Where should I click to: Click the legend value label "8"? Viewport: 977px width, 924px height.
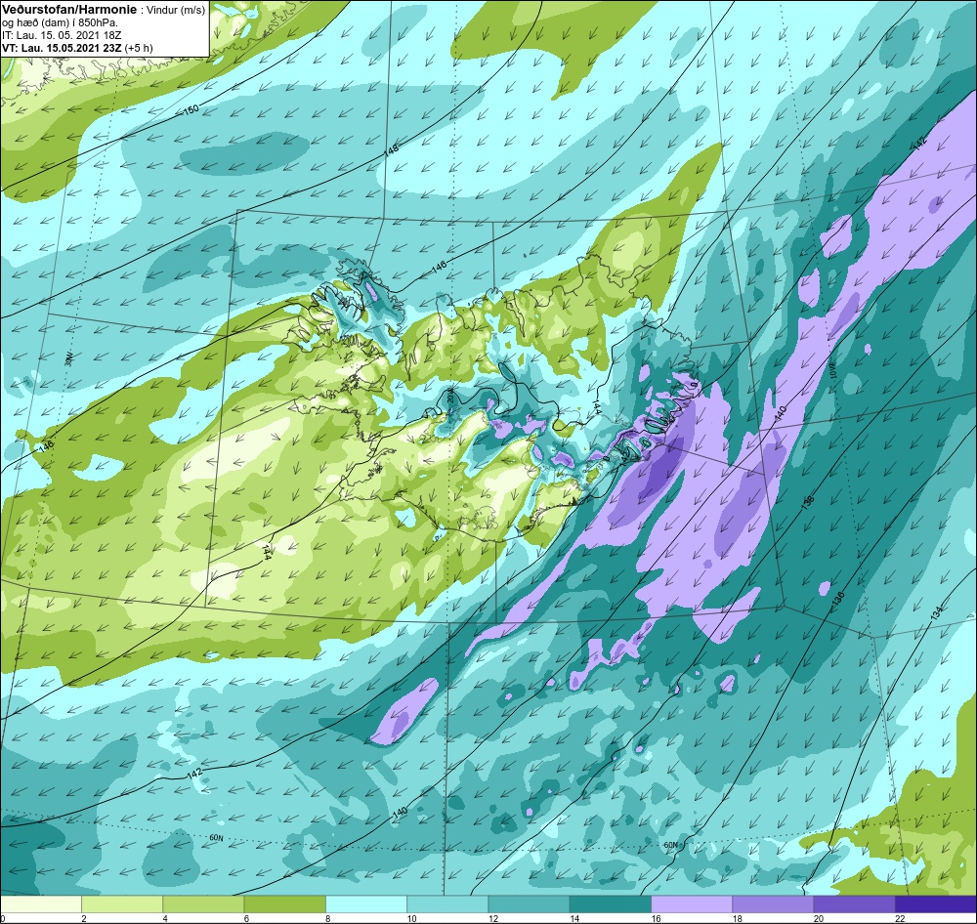(327, 918)
